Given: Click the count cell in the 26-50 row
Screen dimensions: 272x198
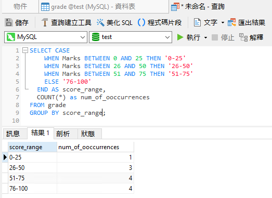Looking at the screenshot, I should point(95,168).
